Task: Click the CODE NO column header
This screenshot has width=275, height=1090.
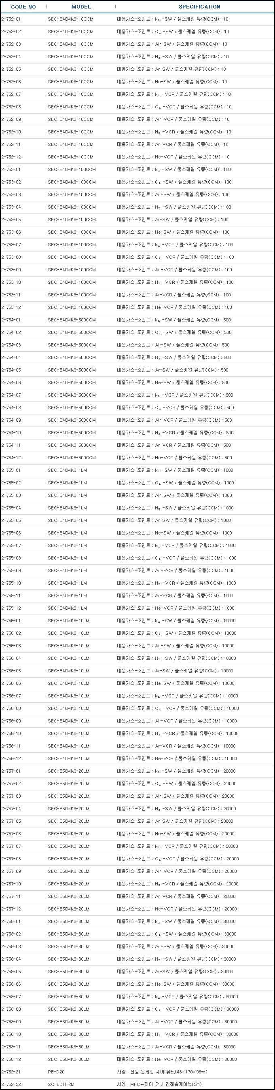Action: click(x=23, y=7)
